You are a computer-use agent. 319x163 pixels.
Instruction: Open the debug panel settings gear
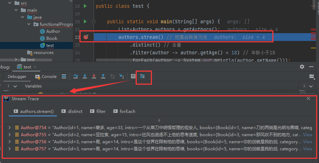pyautogui.click(x=302, y=67)
